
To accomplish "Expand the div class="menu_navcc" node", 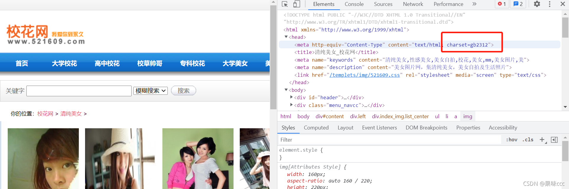I will [291, 105].
